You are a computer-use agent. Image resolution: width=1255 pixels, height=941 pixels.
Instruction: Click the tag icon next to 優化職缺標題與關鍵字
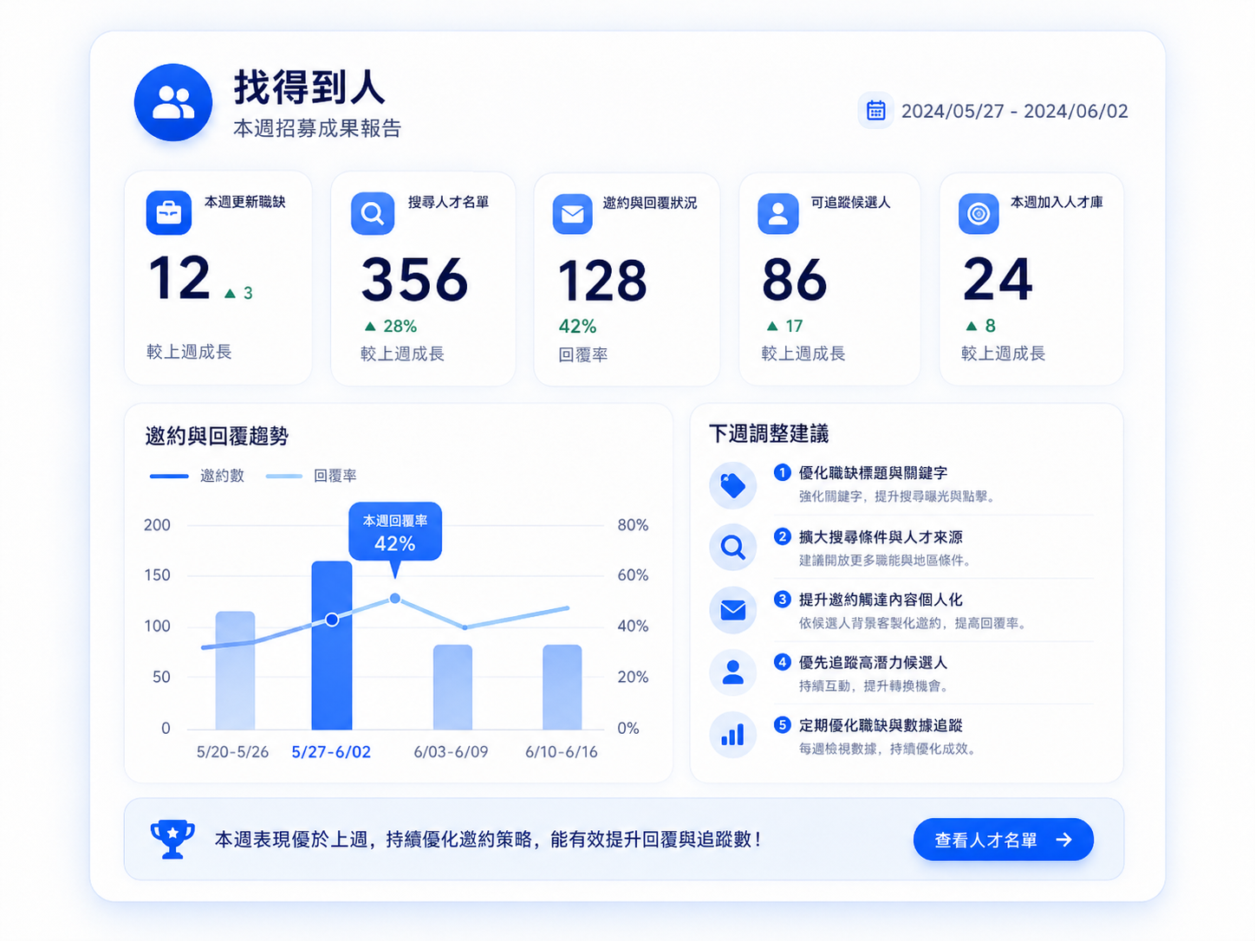pyautogui.click(x=733, y=485)
